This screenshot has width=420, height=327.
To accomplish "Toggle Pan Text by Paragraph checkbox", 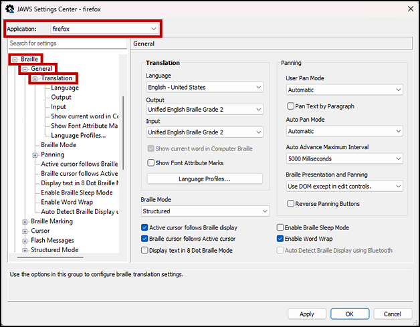I will 291,106.
